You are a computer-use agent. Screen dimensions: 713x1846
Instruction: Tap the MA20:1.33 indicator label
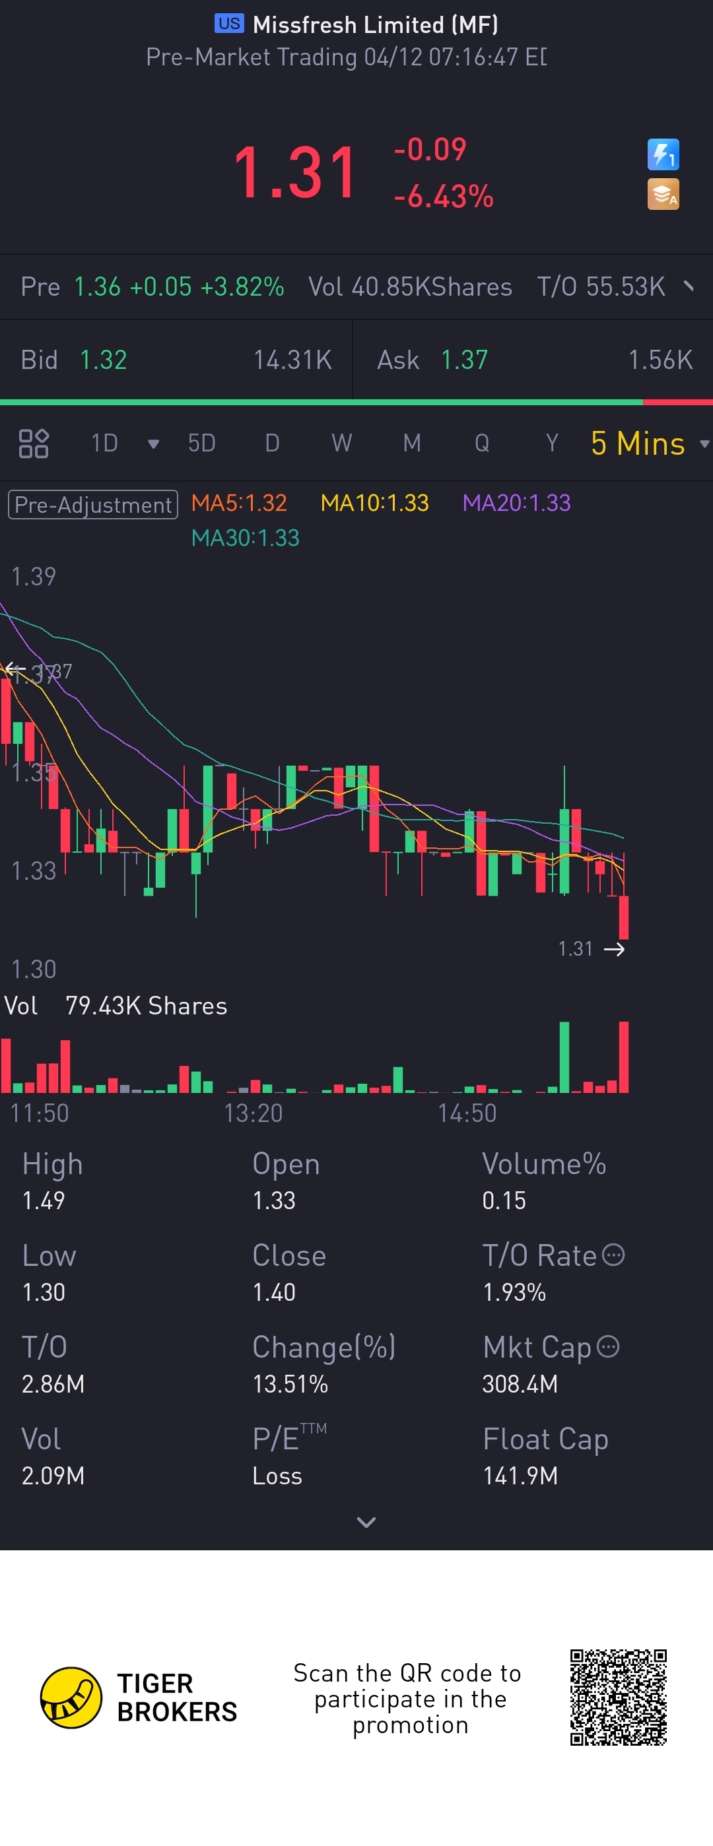coord(517,503)
